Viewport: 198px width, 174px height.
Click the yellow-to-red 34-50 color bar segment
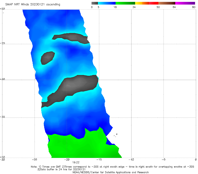pos(147,3)
